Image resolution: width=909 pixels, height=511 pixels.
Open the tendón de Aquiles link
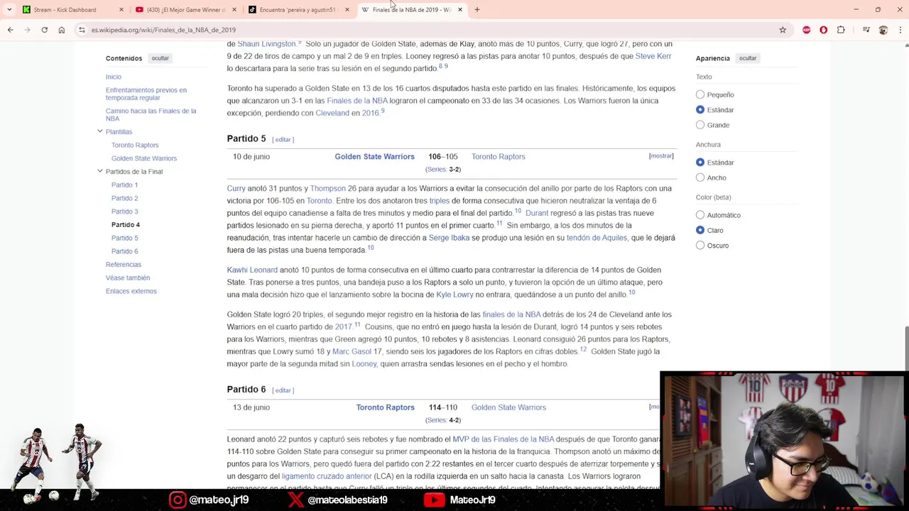(597, 238)
